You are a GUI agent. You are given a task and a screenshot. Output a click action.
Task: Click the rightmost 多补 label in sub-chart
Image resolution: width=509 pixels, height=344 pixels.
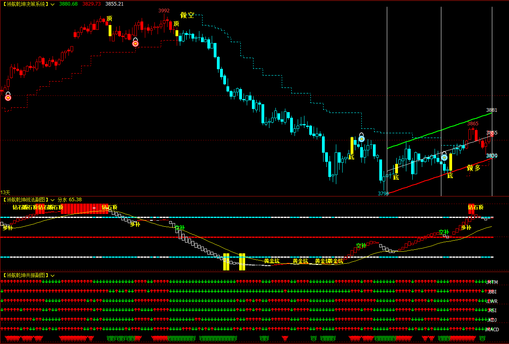(x=466, y=228)
